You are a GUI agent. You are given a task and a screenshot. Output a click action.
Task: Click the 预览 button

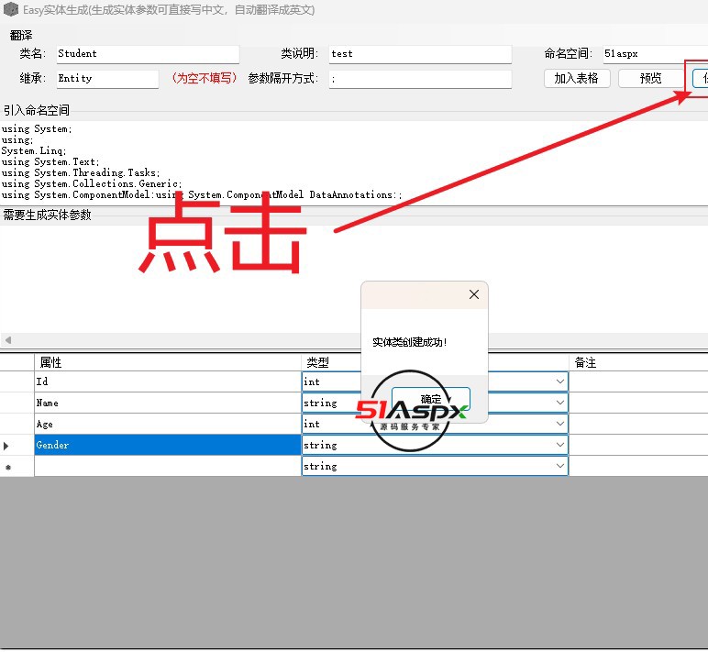[x=650, y=78]
